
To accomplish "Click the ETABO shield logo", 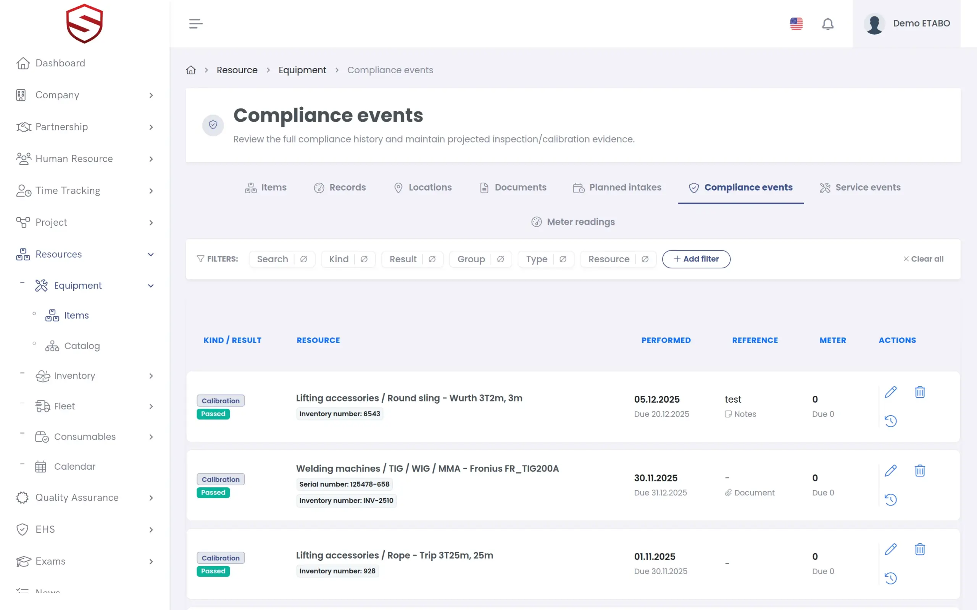I will 84,23.
